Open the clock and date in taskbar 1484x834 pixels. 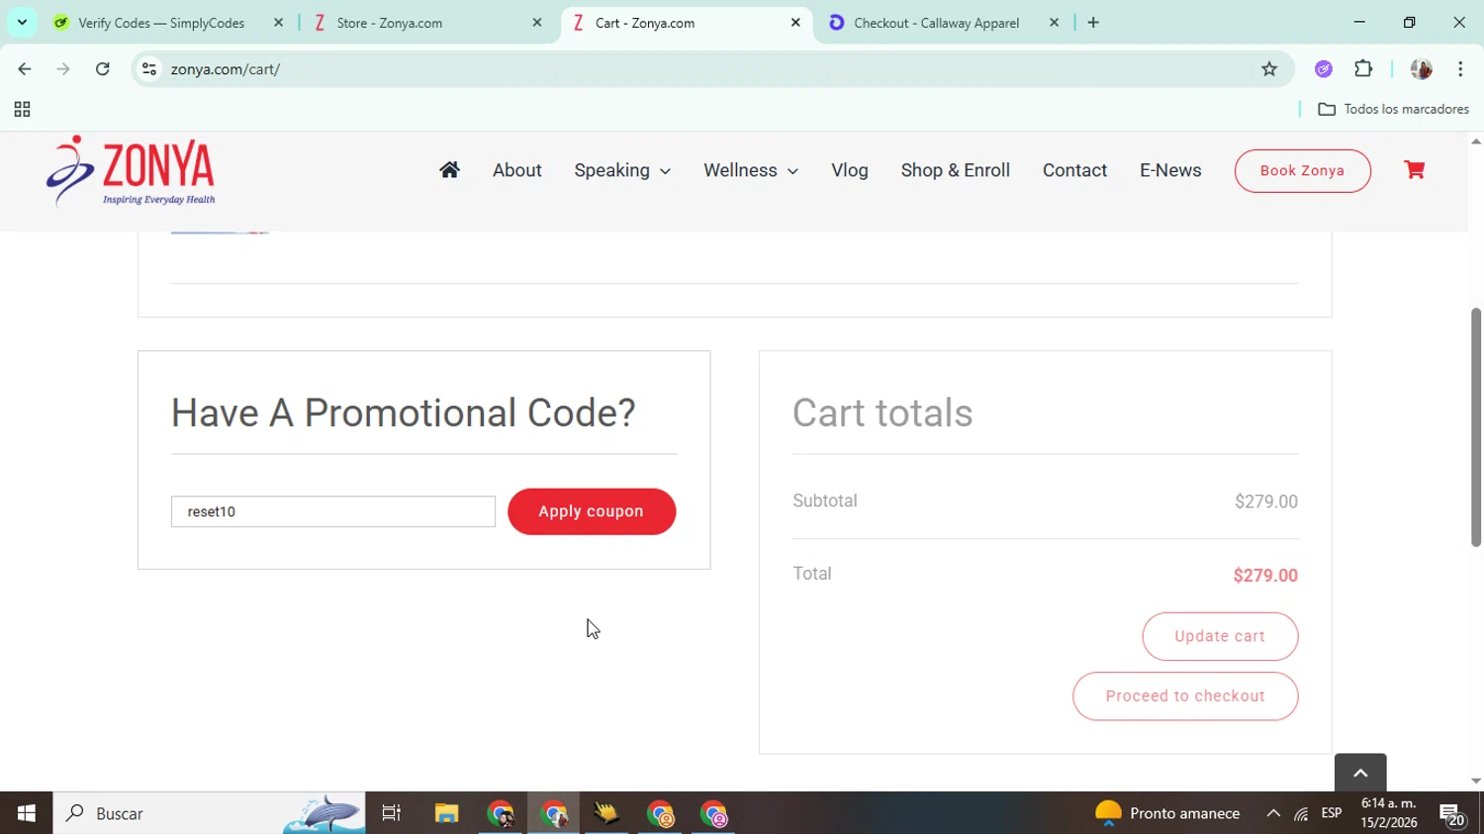pyautogui.click(x=1389, y=813)
